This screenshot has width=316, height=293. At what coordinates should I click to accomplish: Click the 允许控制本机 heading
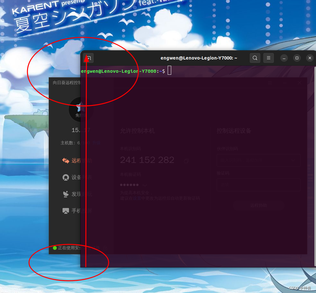coord(137,131)
